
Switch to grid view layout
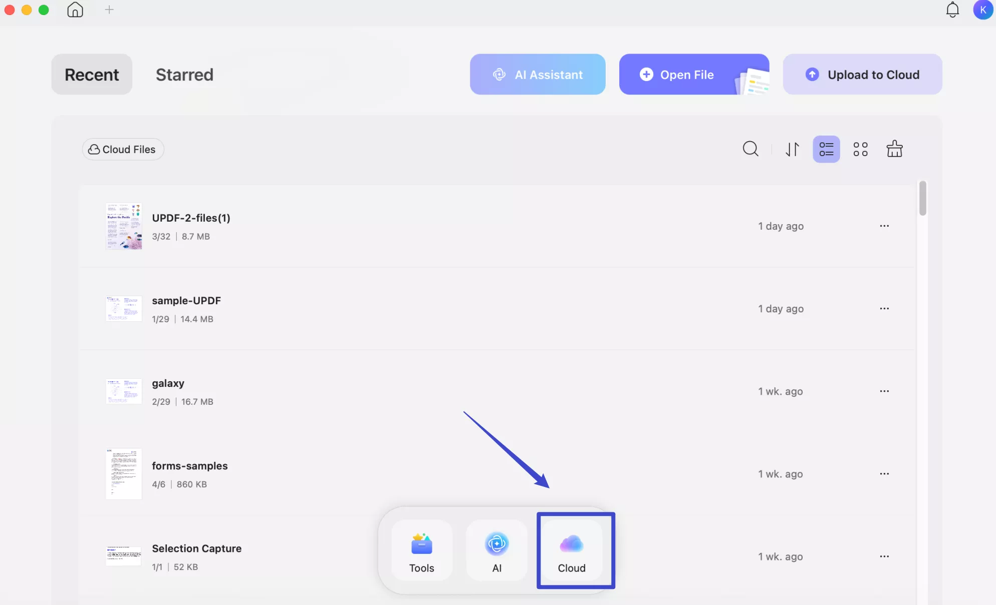tap(860, 149)
